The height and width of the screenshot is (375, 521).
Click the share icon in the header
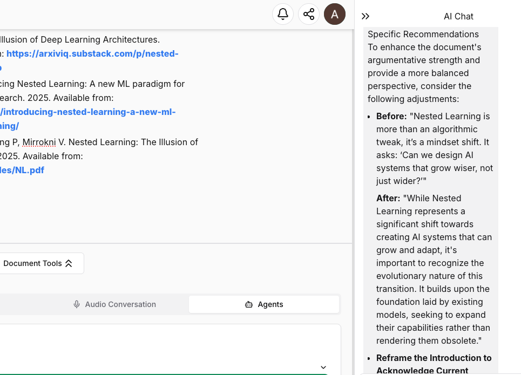point(309,14)
